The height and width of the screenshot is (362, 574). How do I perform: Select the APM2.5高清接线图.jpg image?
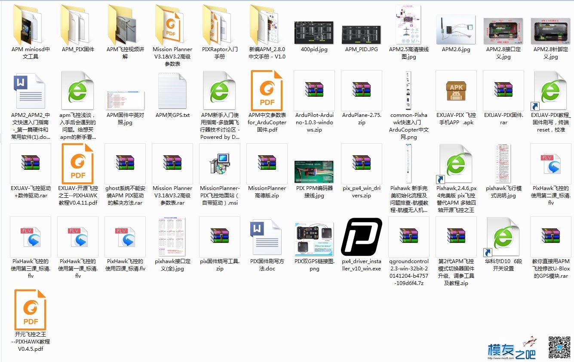[x=409, y=24]
